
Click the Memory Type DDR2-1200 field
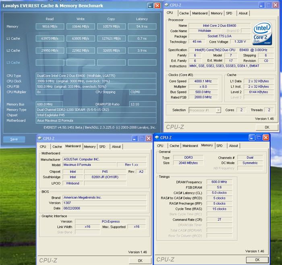coord(96,110)
